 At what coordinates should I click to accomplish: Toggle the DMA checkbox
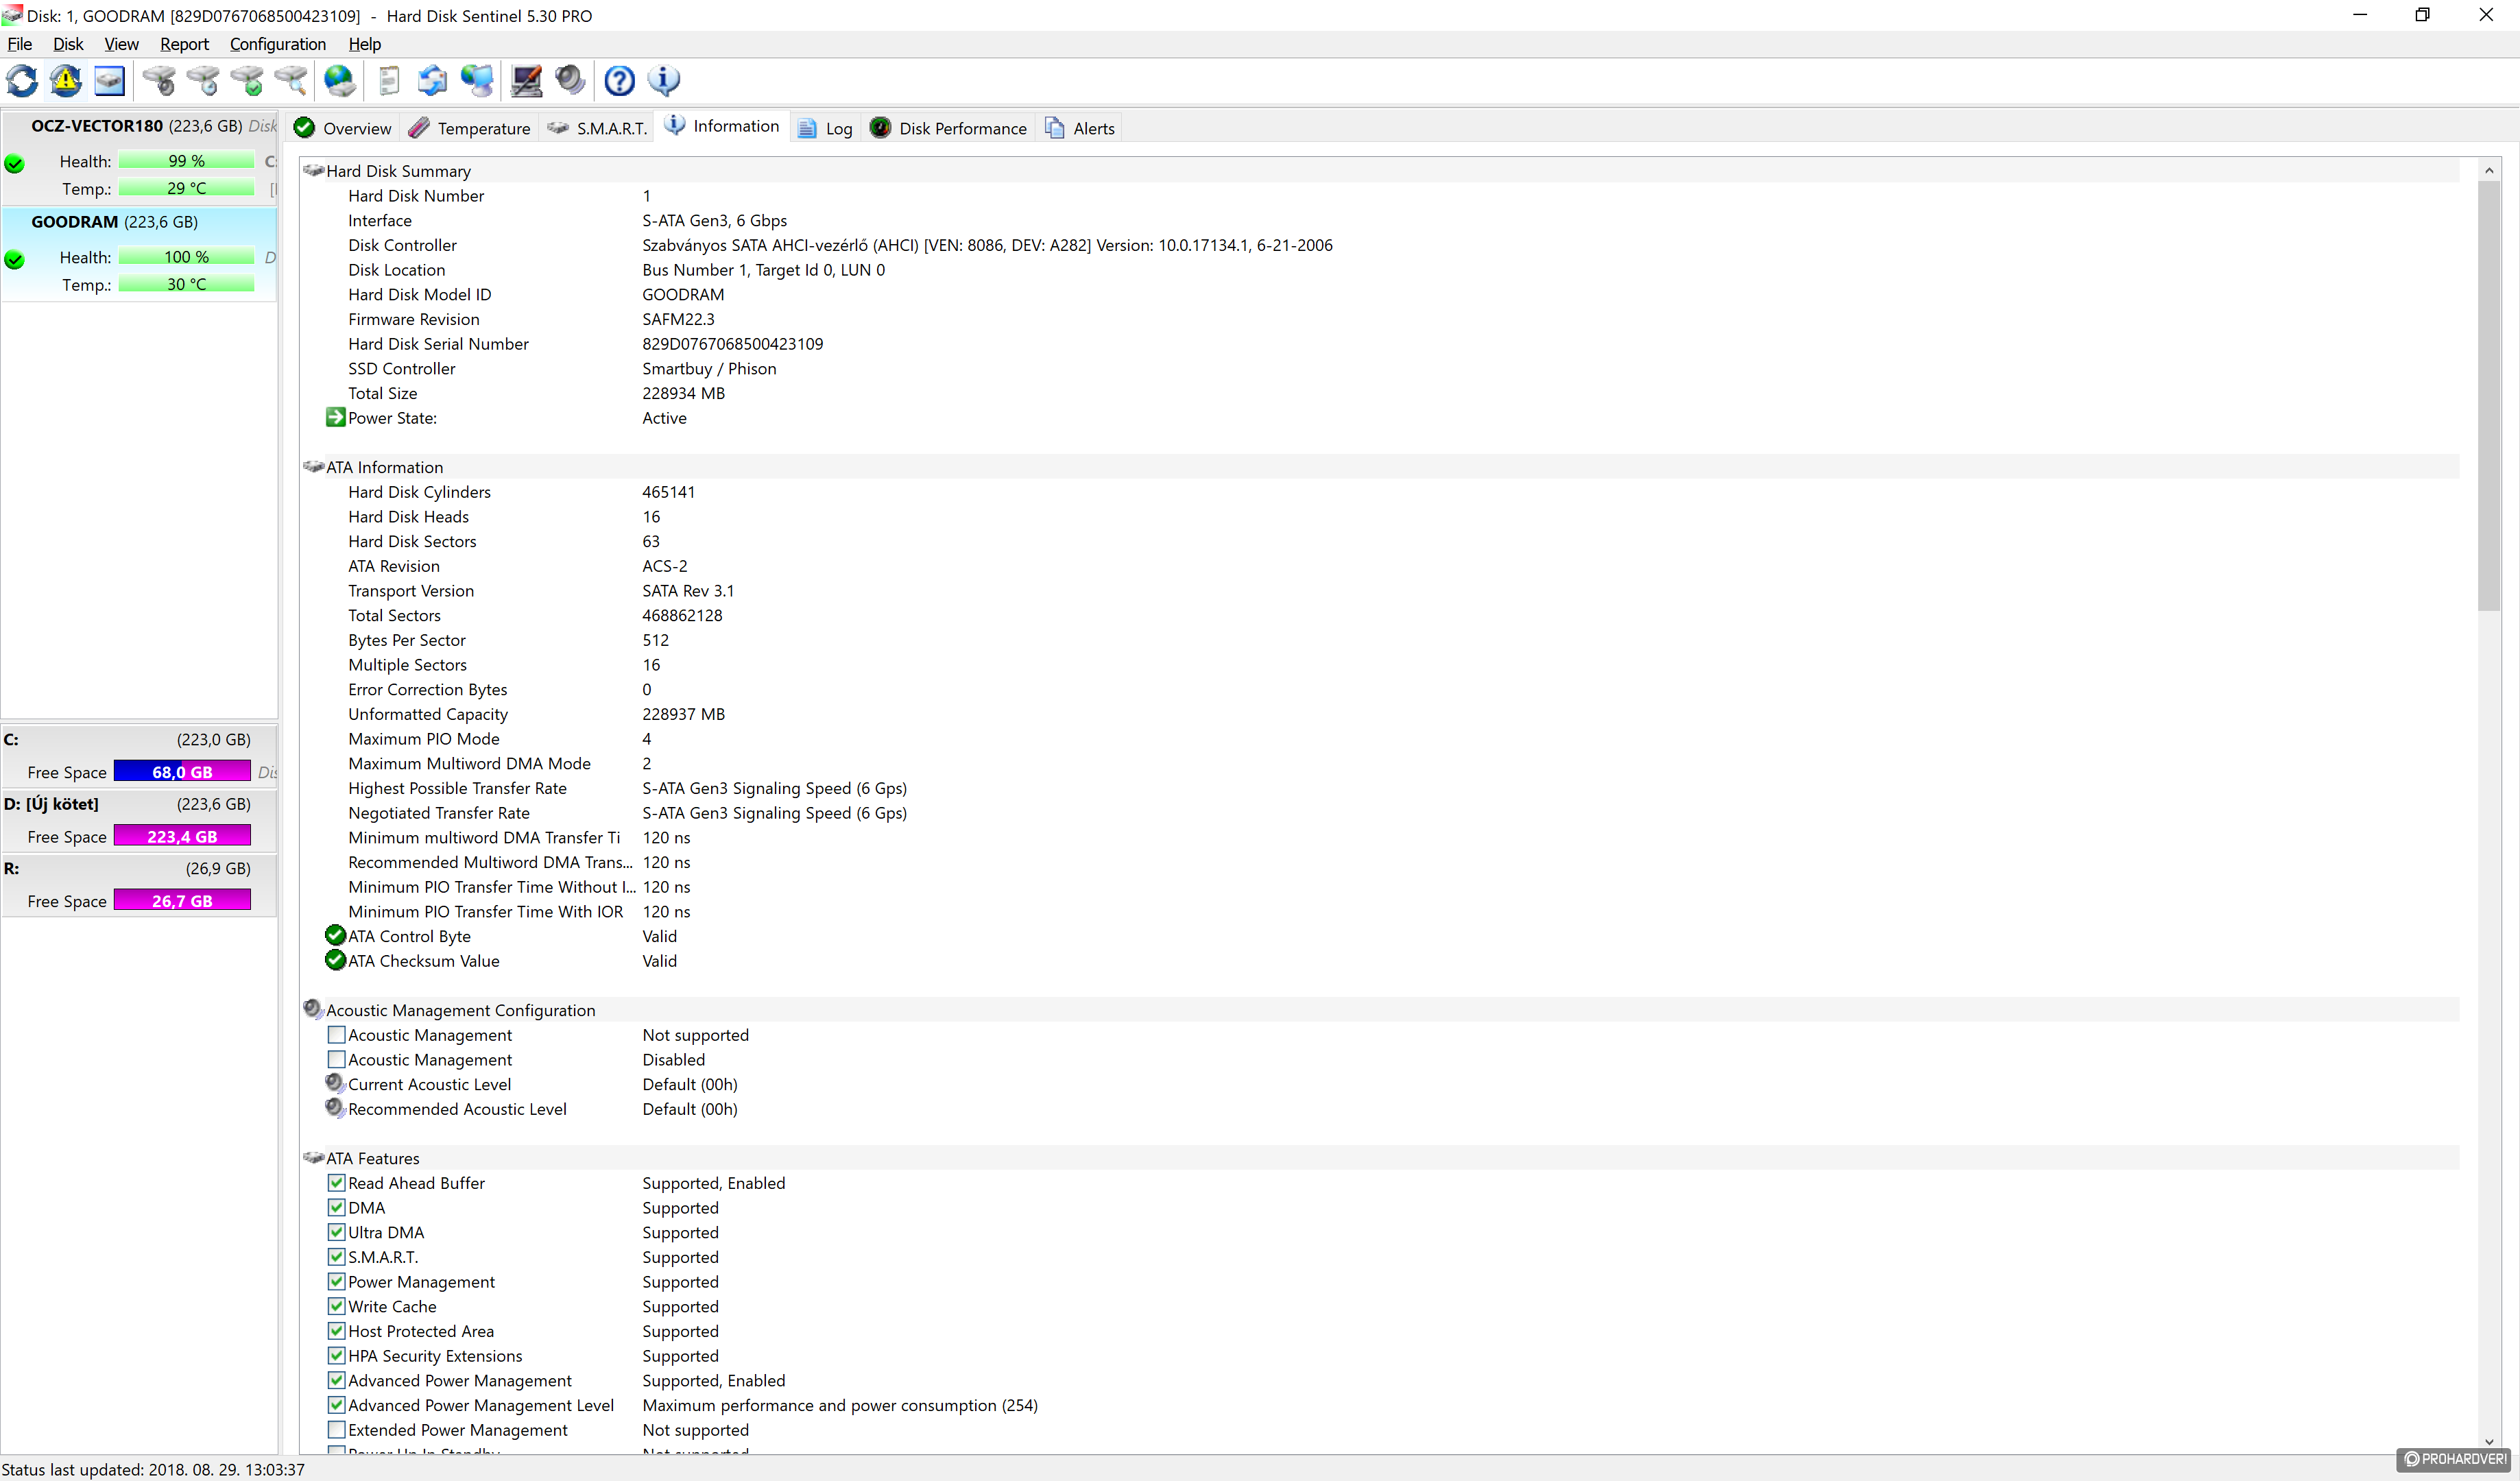pyautogui.click(x=337, y=1207)
